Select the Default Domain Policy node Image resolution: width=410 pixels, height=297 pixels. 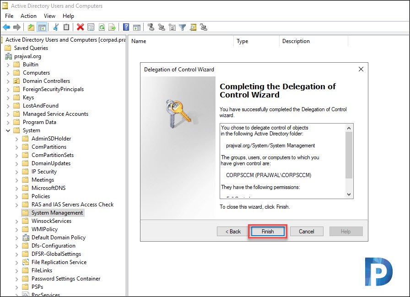click(58, 238)
